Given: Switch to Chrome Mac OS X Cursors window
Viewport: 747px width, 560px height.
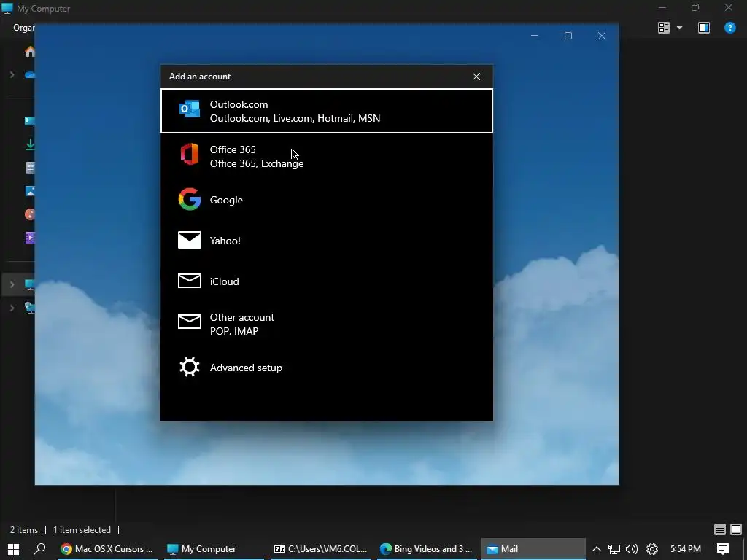Looking at the screenshot, I should 107,549.
